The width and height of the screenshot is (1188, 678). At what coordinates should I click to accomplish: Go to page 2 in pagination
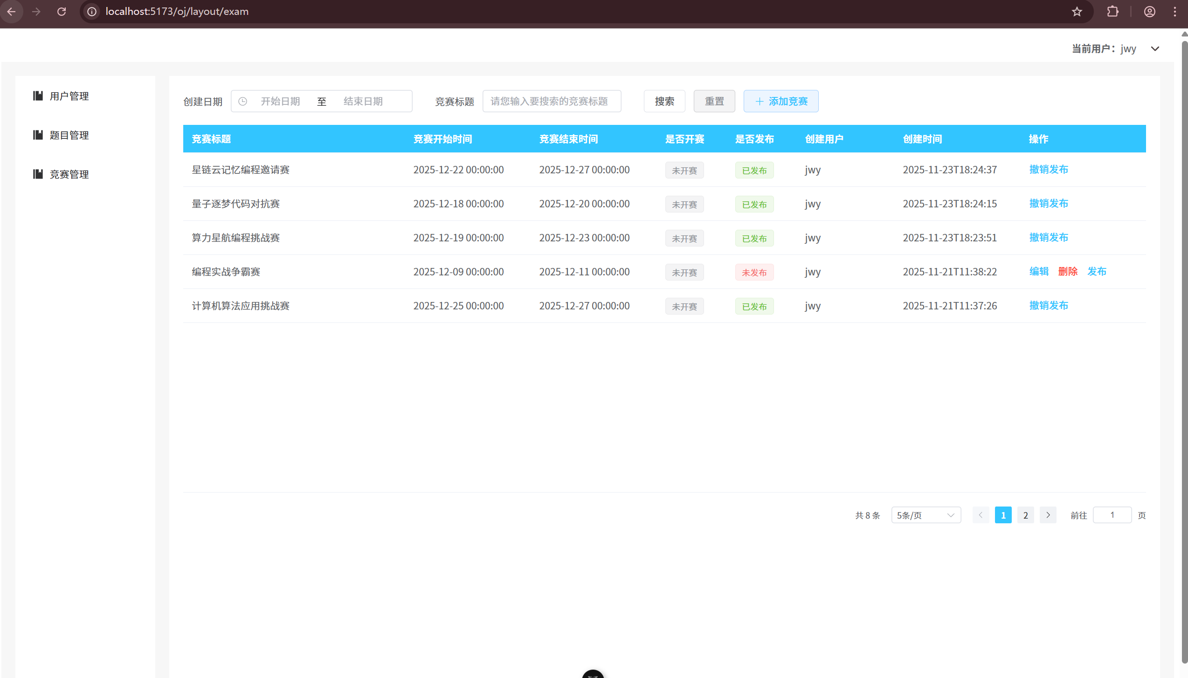point(1025,515)
